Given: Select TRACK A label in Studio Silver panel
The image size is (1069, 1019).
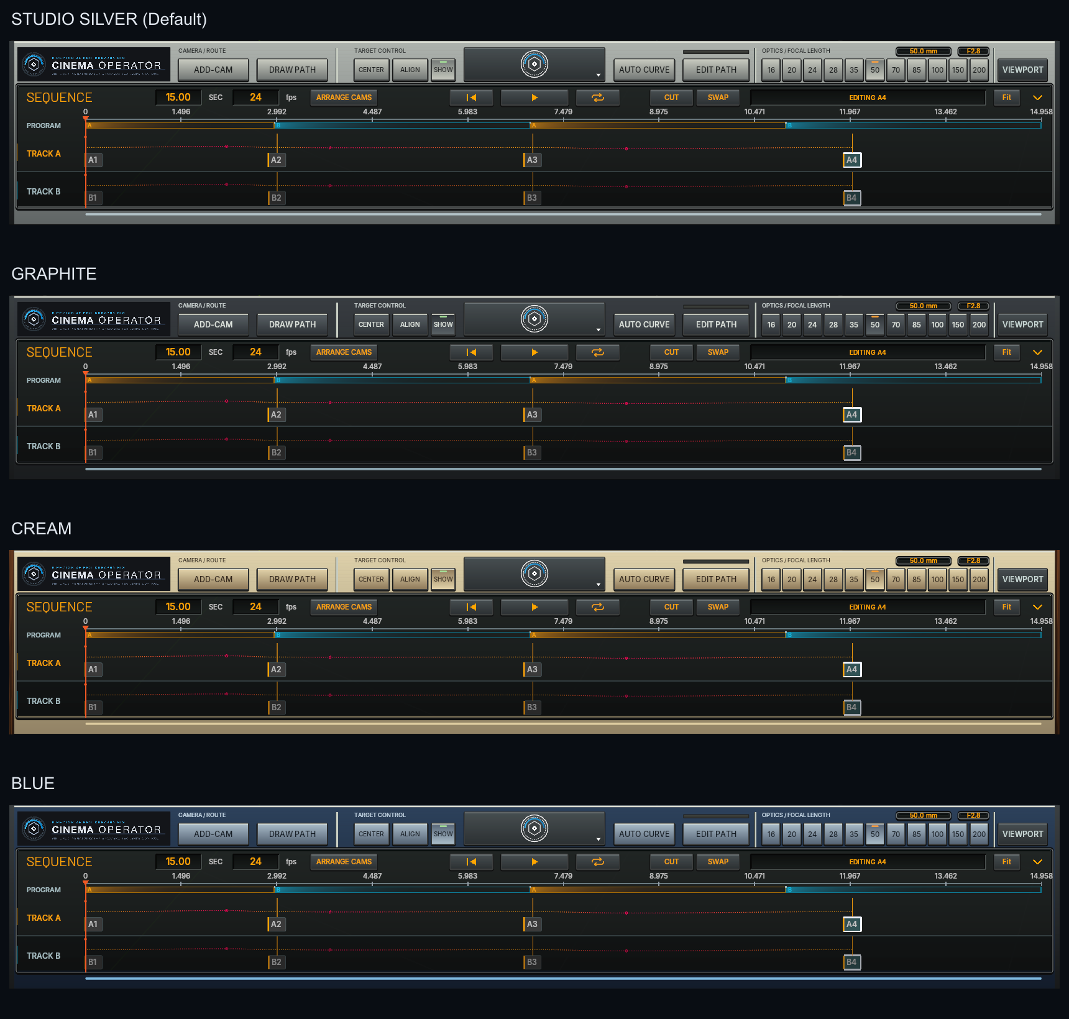Looking at the screenshot, I should [44, 153].
